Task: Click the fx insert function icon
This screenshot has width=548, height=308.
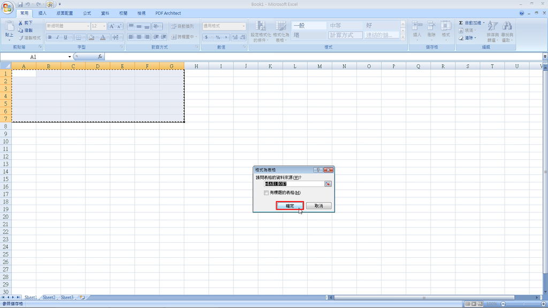Action: (100, 57)
